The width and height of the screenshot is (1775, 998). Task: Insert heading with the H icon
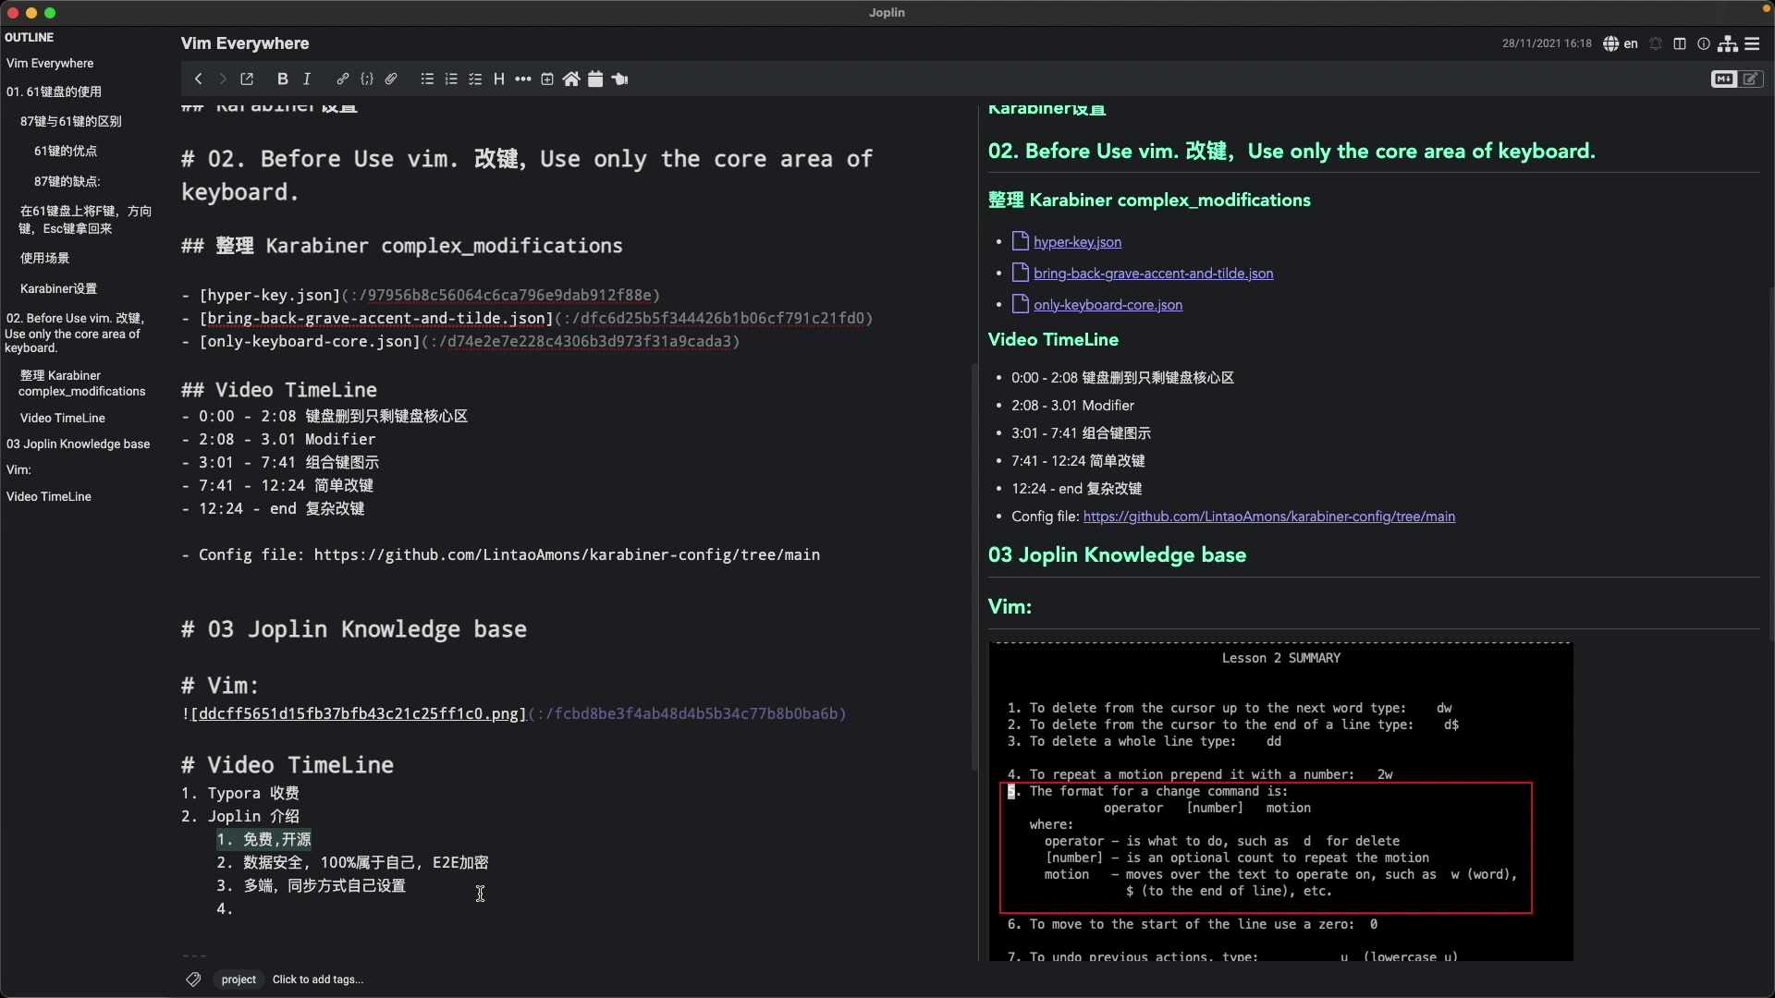click(x=499, y=79)
